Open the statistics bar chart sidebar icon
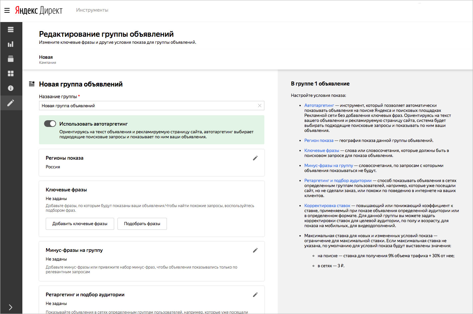The height and width of the screenshot is (314, 473). (x=11, y=44)
